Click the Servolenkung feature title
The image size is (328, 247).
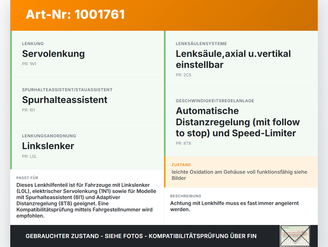(53, 54)
